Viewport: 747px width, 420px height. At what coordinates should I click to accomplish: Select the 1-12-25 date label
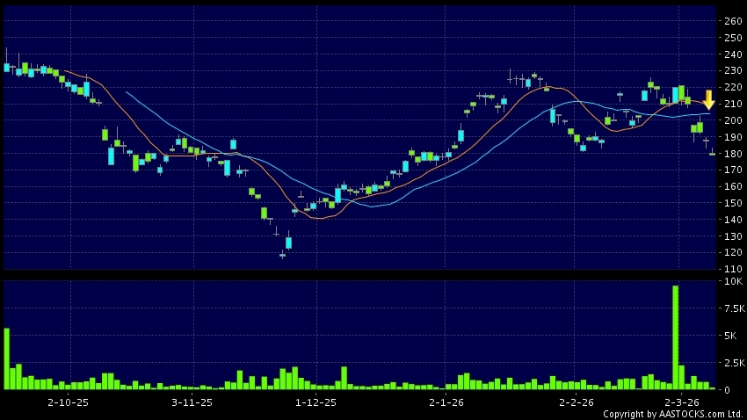click(315, 402)
